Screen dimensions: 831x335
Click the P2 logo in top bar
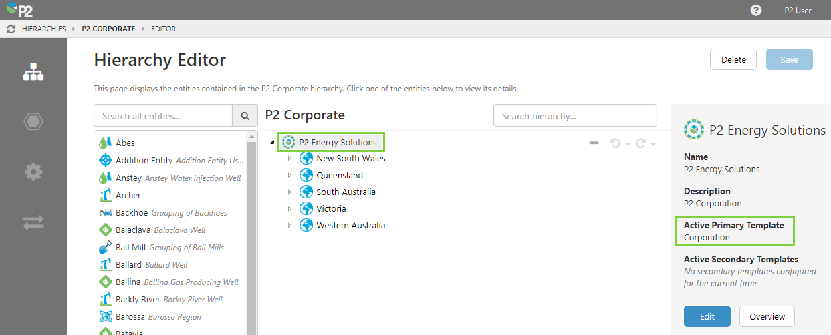tap(20, 10)
